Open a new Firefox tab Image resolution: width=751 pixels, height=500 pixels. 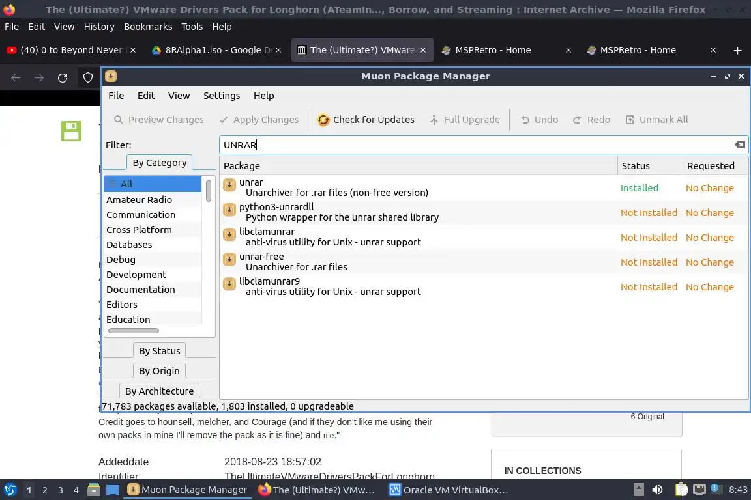tap(737, 50)
